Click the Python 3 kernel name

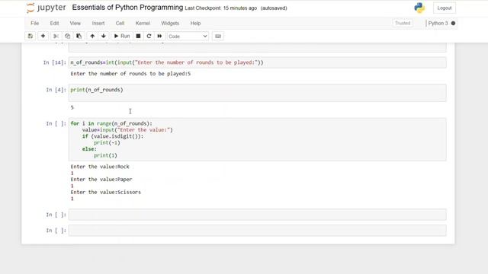point(438,24)
